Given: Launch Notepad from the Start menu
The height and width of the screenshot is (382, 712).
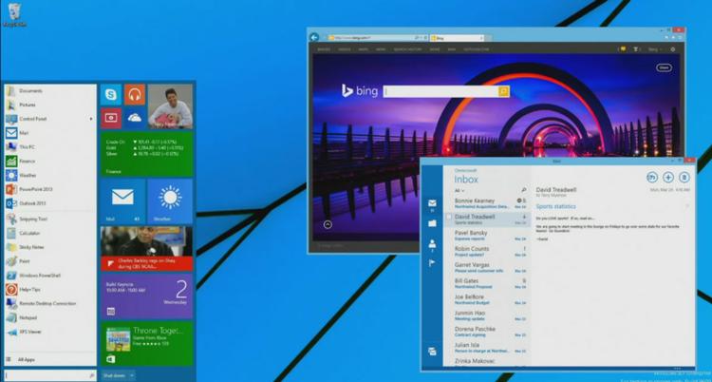Looking at the screenshot, I should click(x=50, y=318).
